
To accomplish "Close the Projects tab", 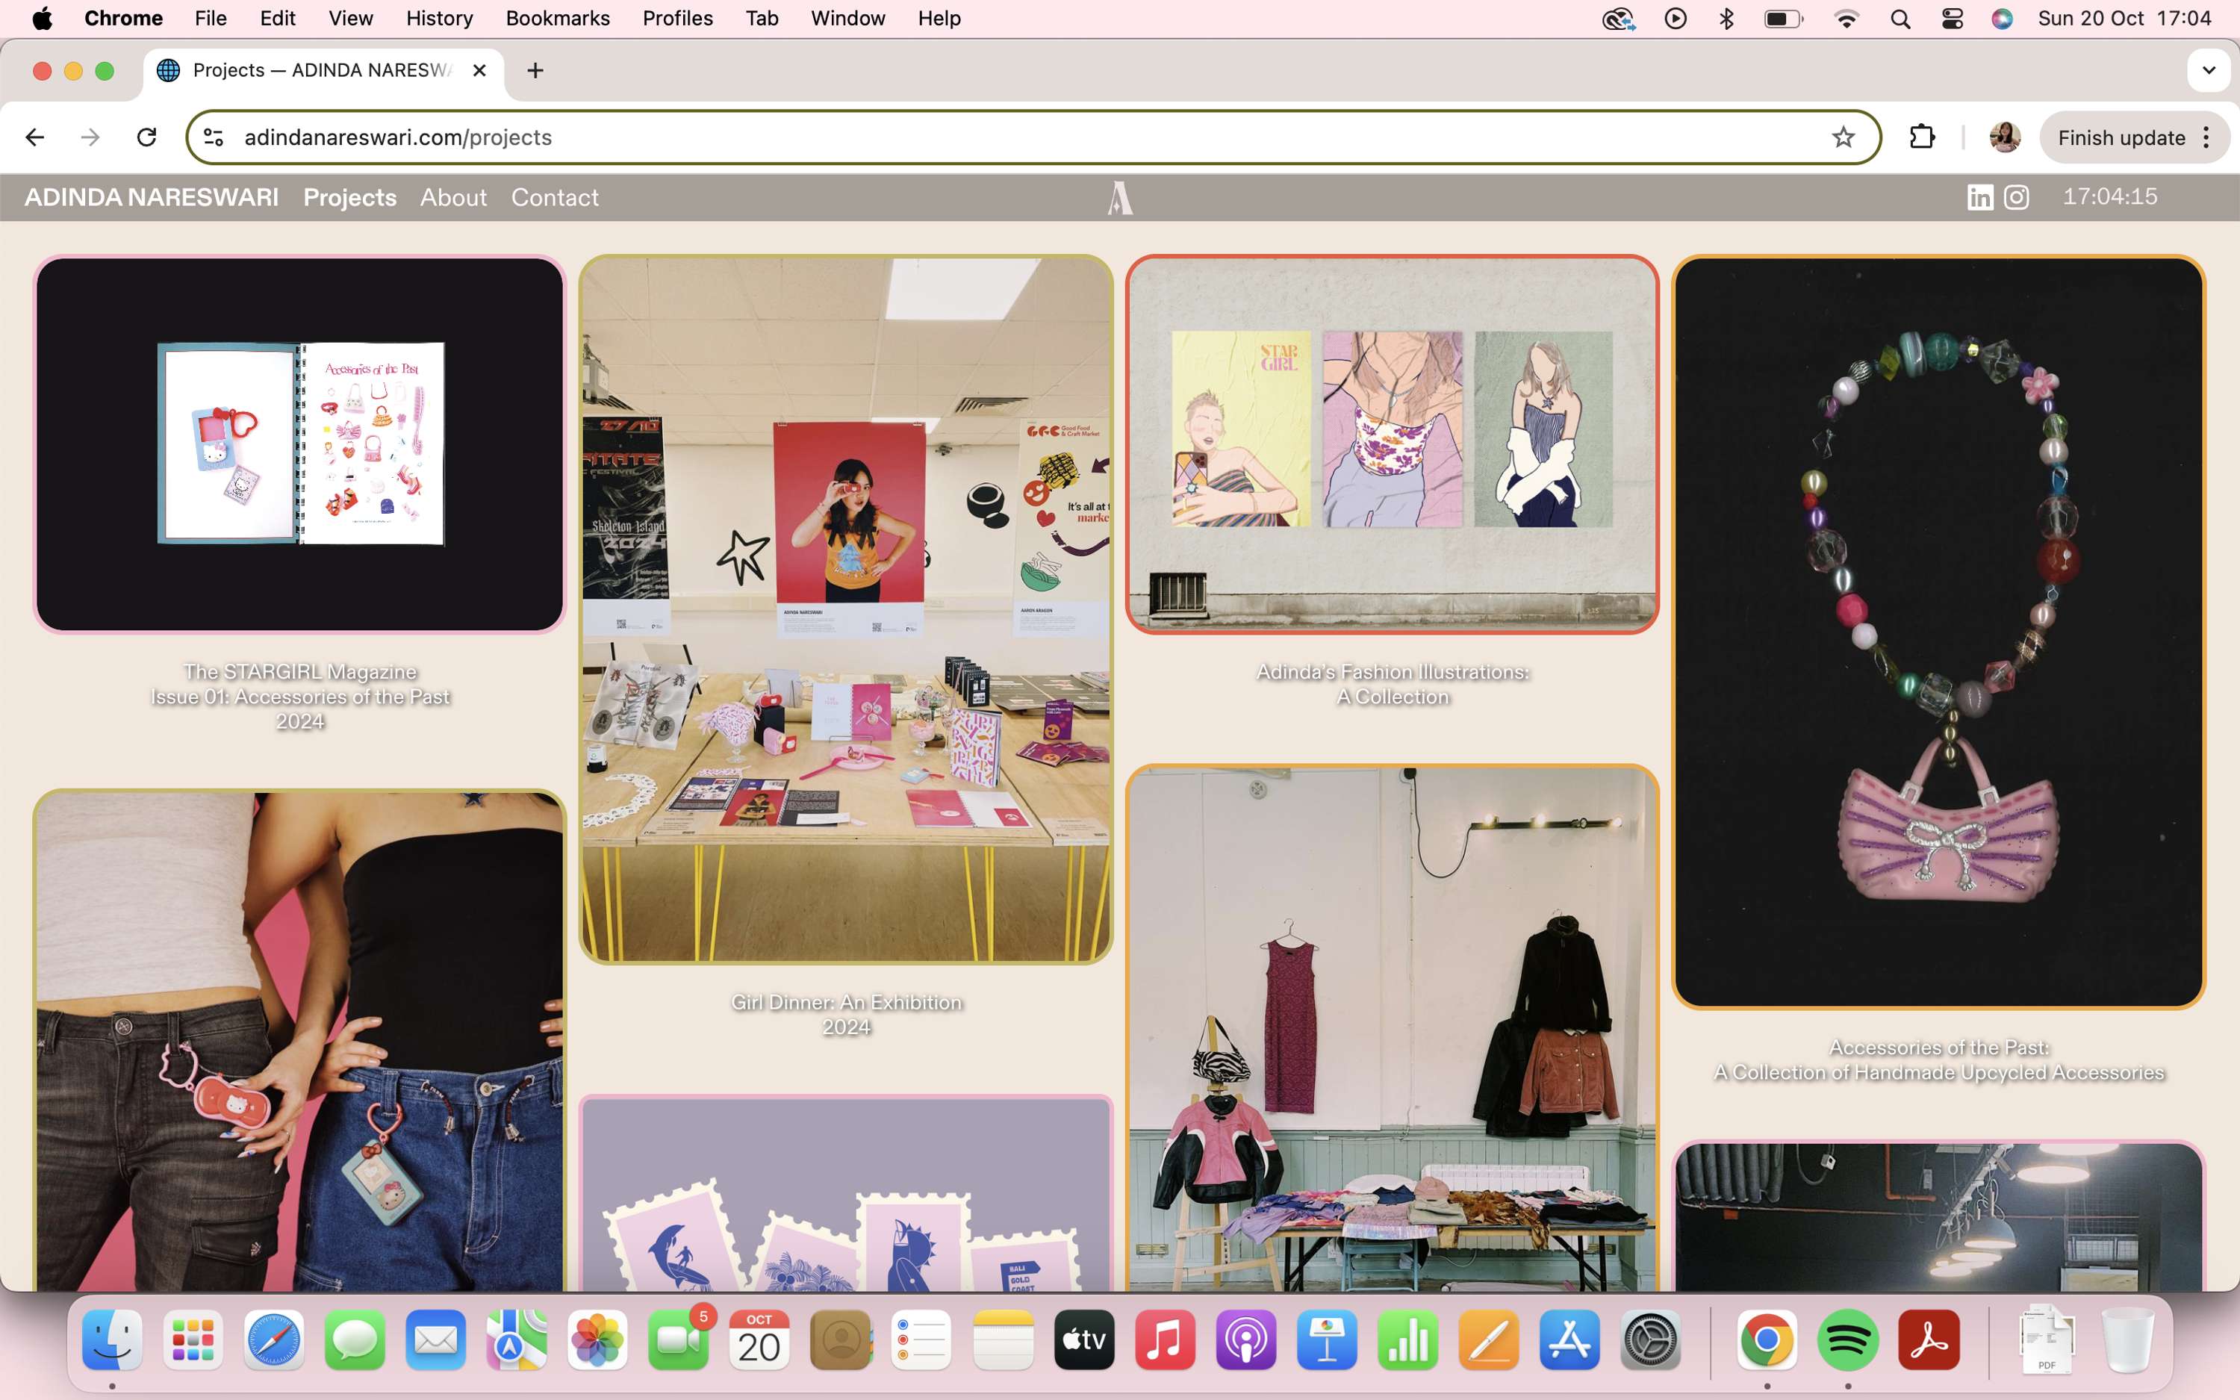I will coord(479,70).
